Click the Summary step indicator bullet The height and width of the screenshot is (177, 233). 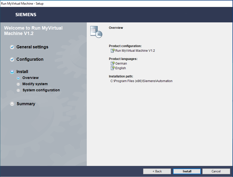pos(12,104)
